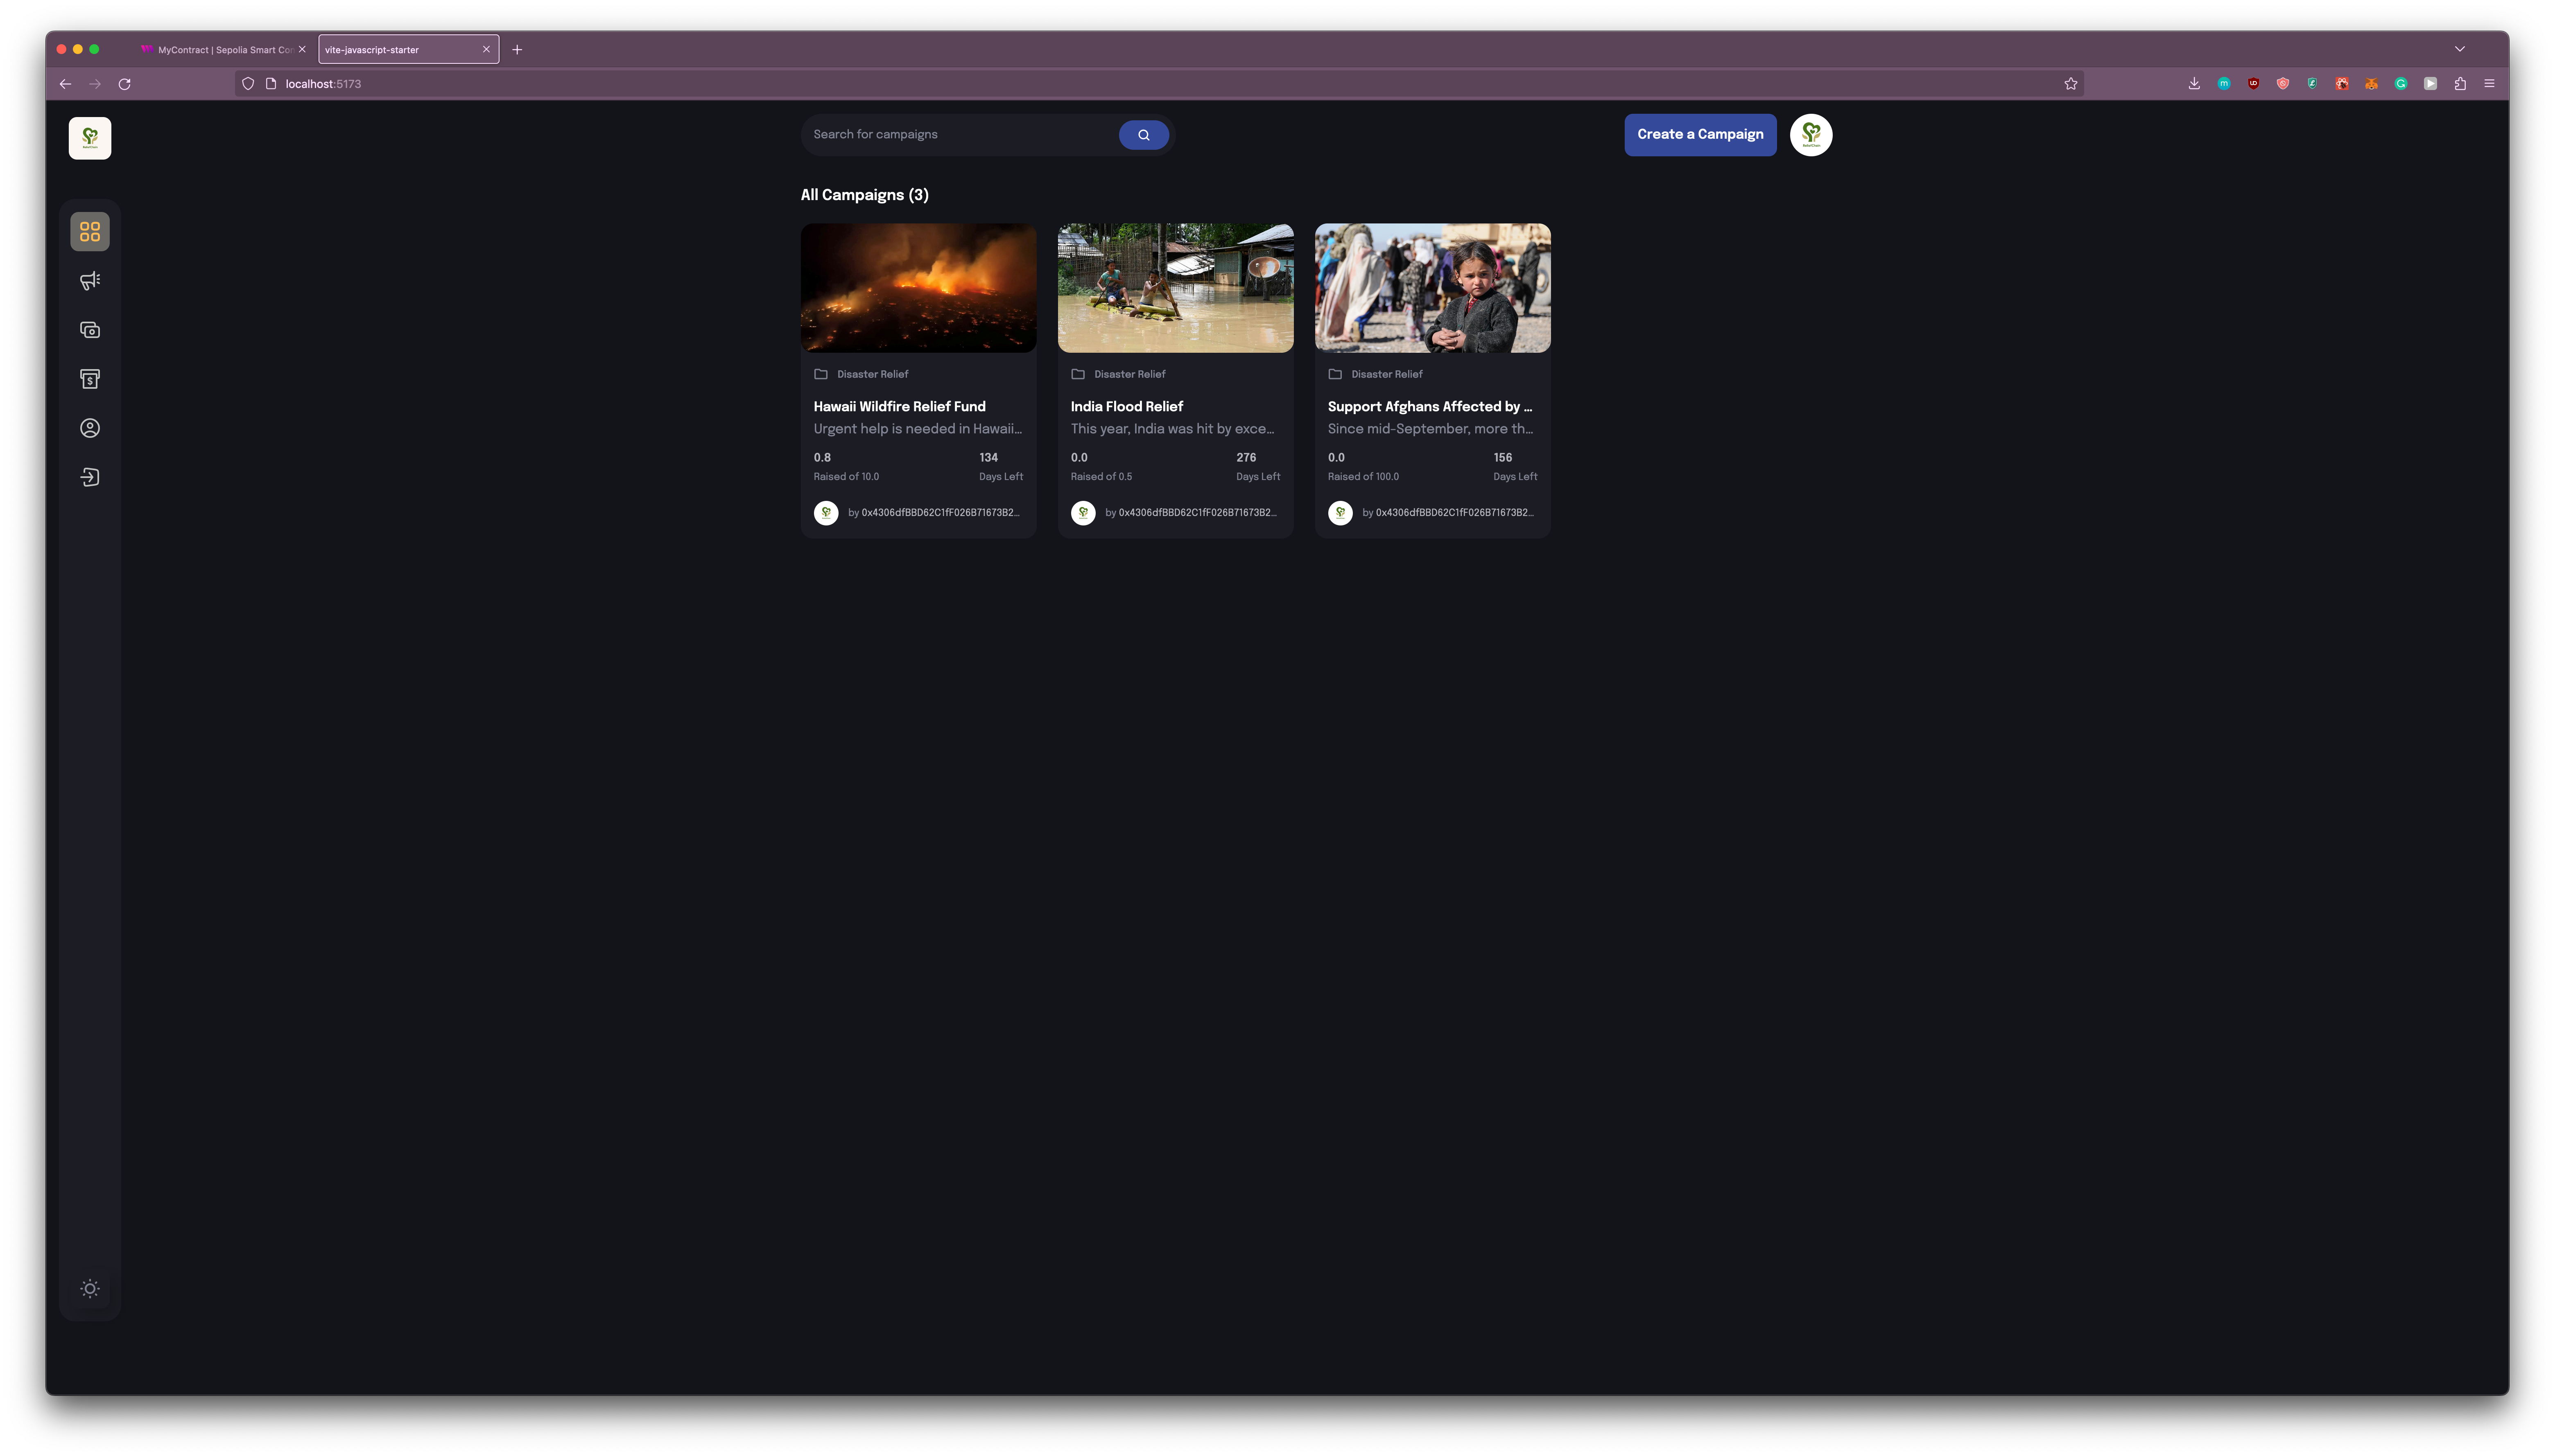Switch to MyContract Sepolia browser tab

point(220,50)
